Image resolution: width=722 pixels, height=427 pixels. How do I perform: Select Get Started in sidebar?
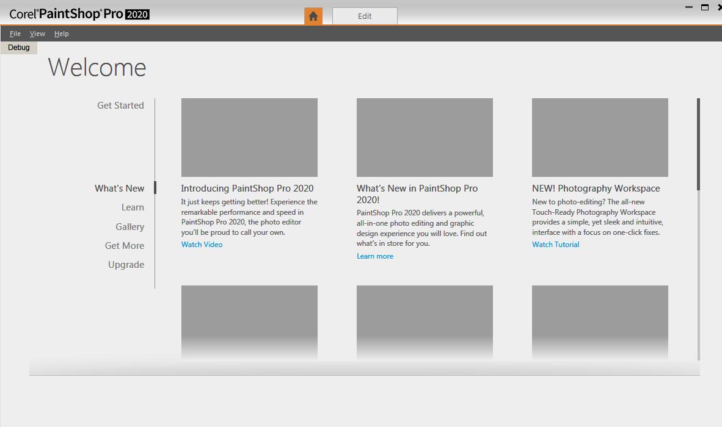click(121, 106)
